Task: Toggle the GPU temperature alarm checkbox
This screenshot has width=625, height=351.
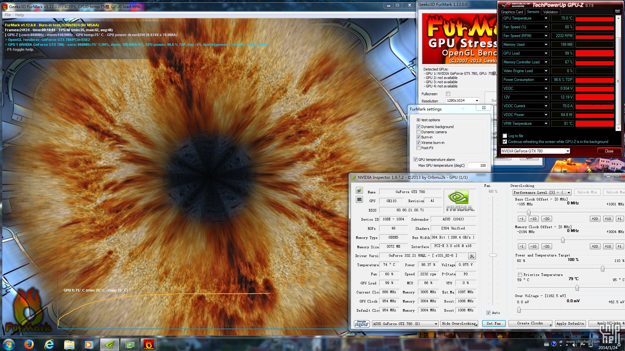Action: (415, 160)
